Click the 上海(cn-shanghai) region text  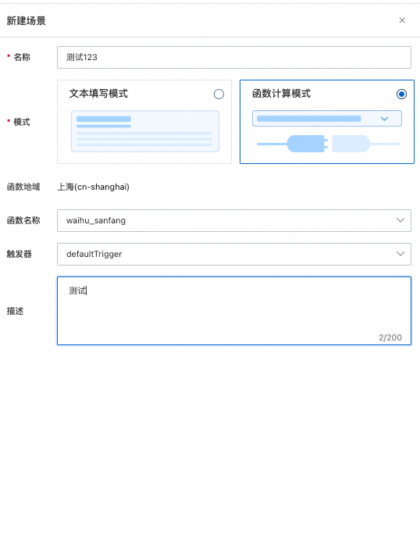[93, 187]
